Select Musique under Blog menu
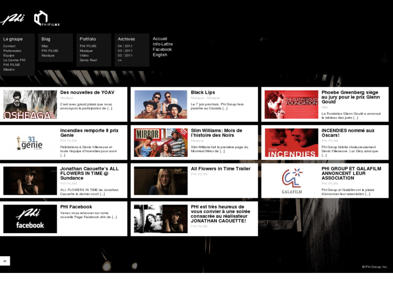Screen dimensions: 393x294 [48, 56]
